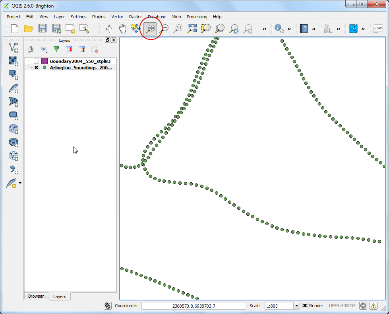Select the Touch zoom and pan tool

pos(108,29)
